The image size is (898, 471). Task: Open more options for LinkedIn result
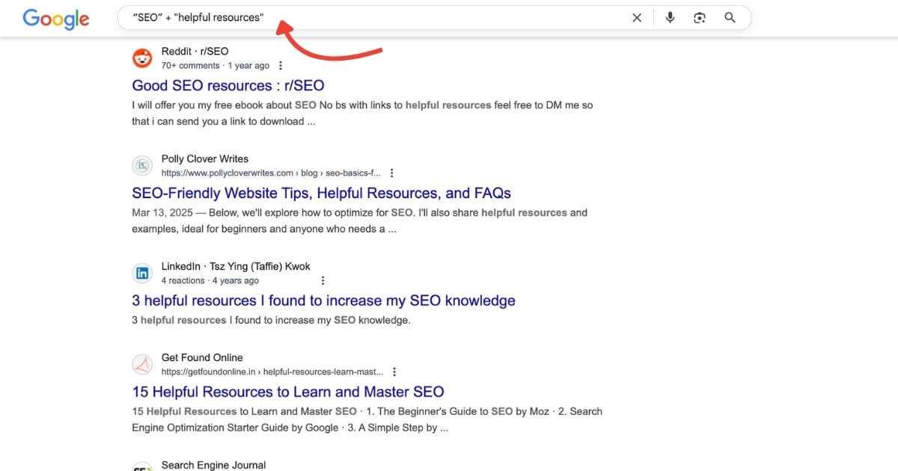pos(323,281)
